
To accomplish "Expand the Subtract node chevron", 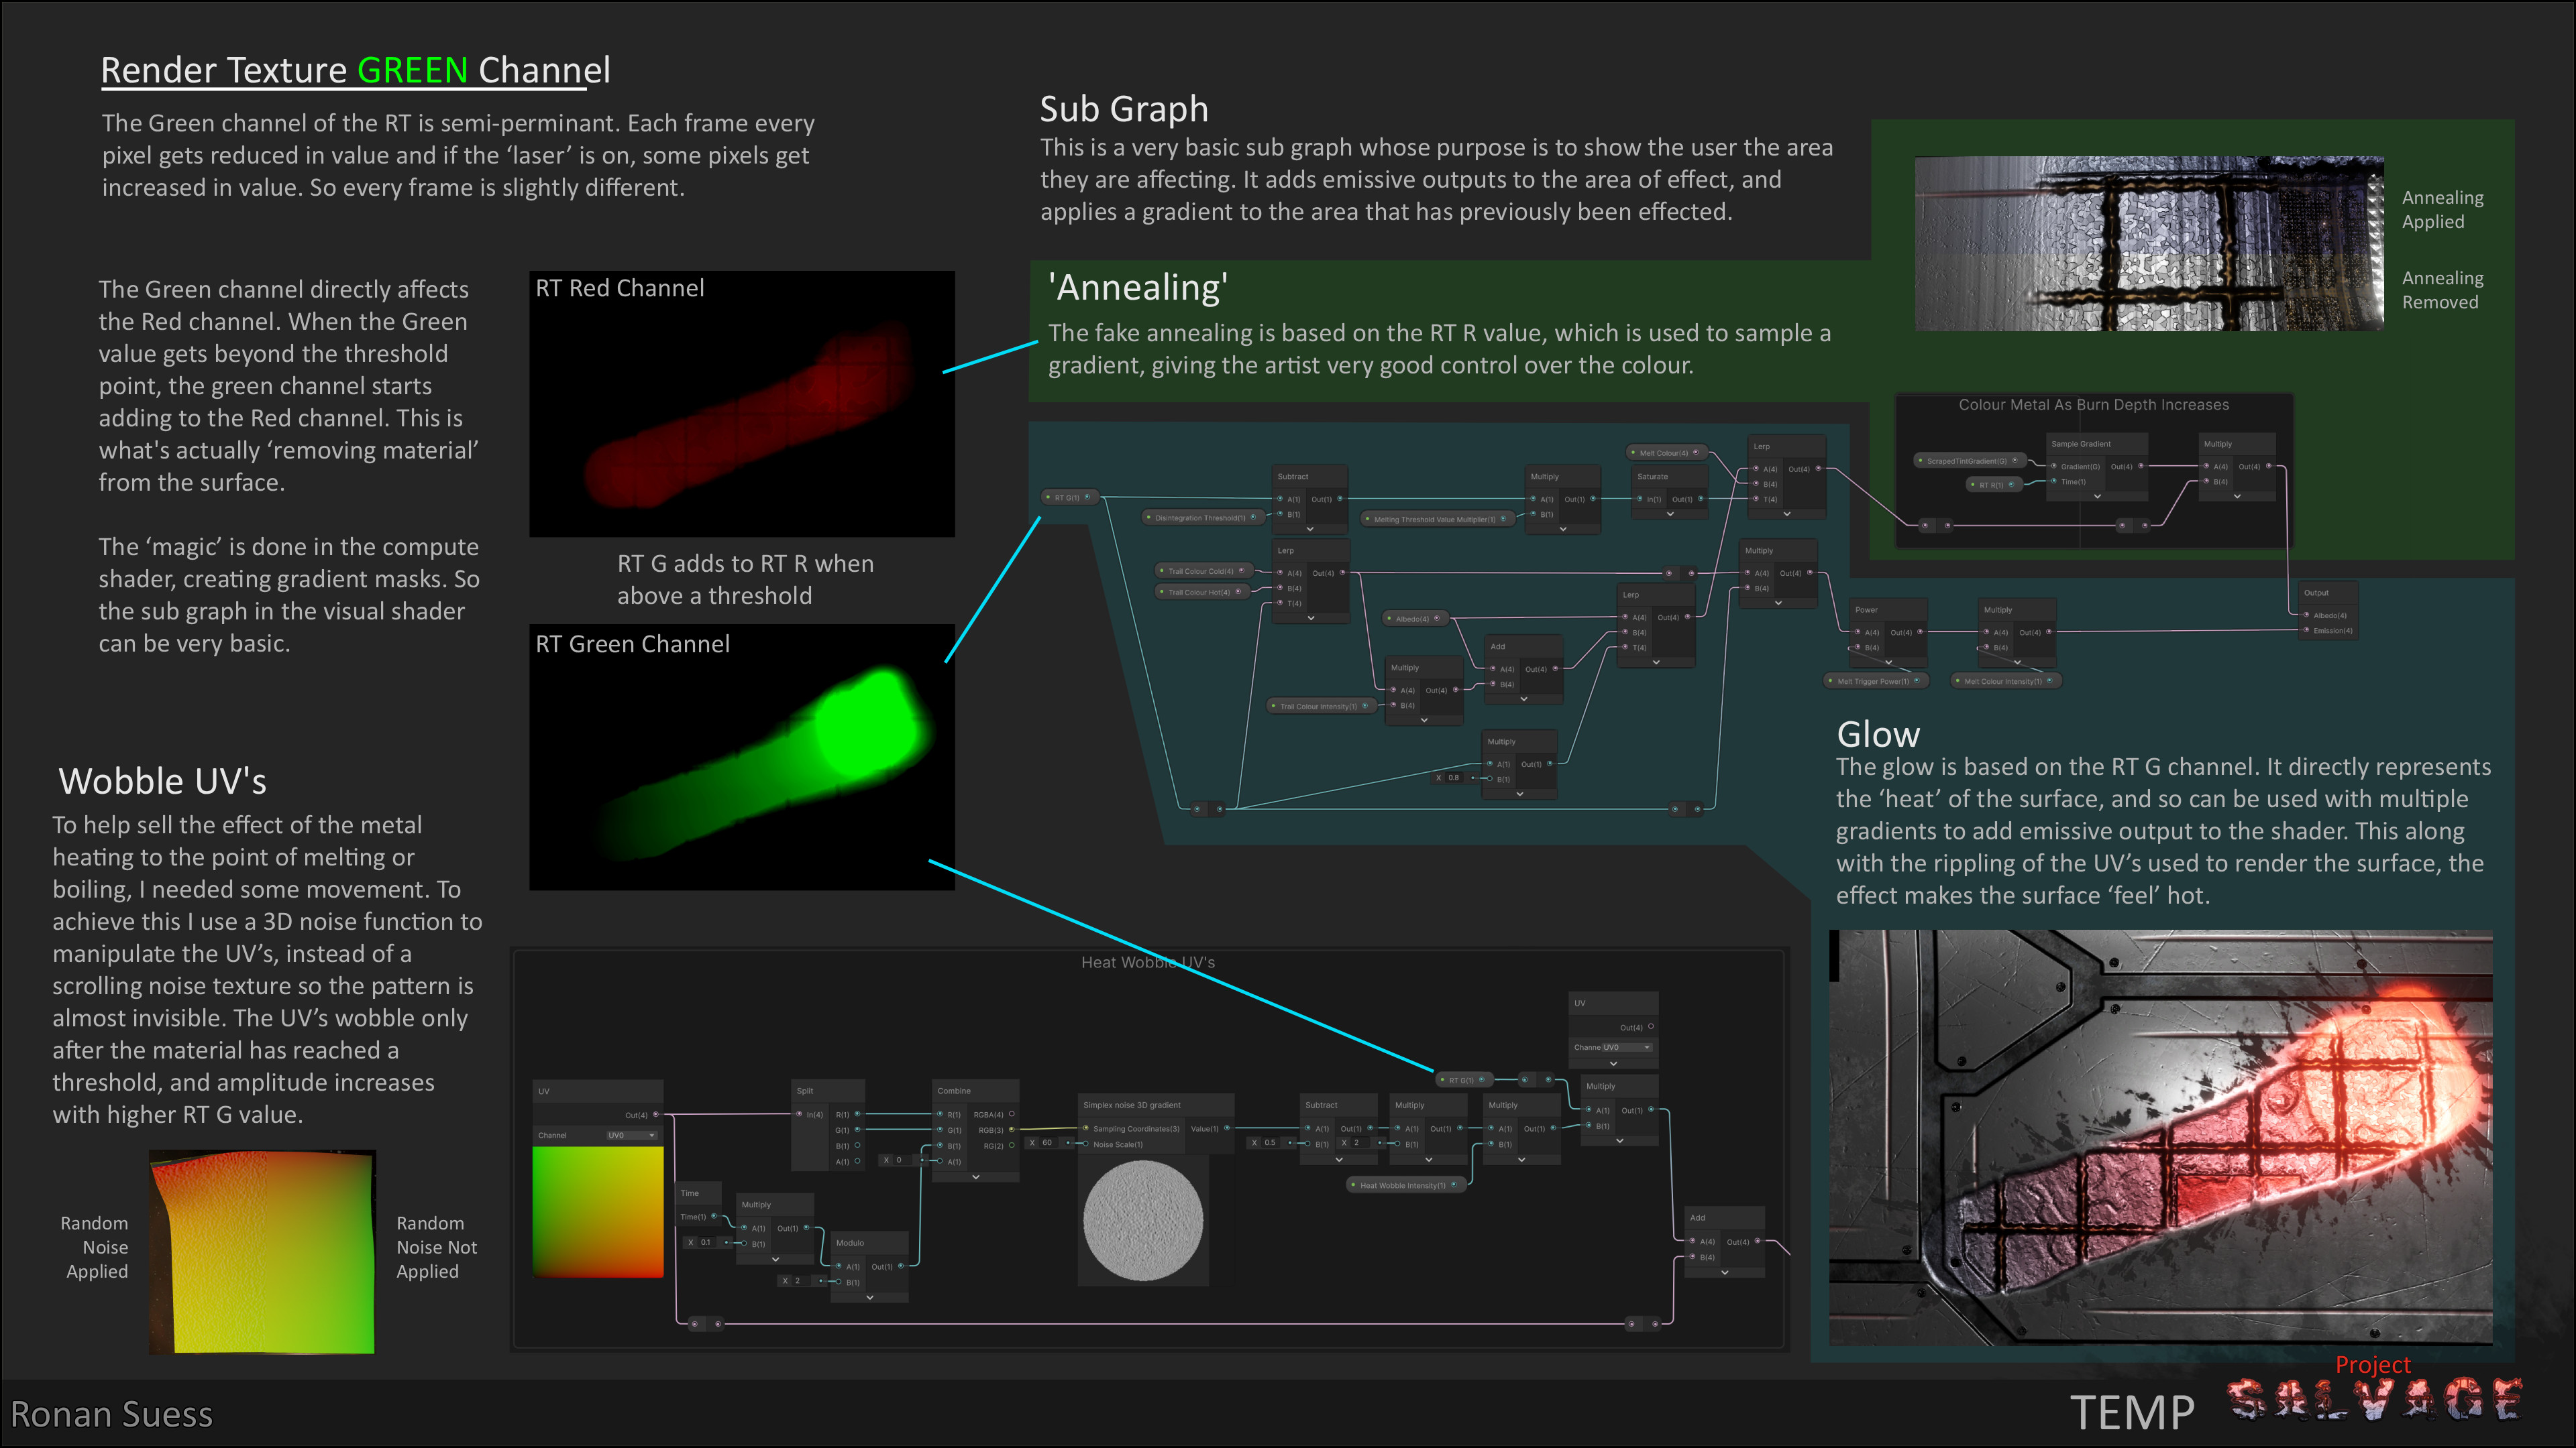I will pos(1339,1159).
